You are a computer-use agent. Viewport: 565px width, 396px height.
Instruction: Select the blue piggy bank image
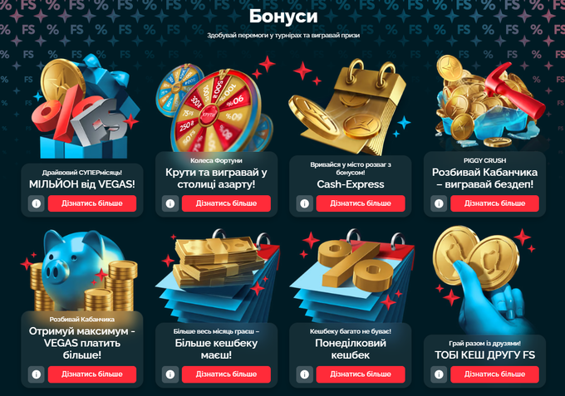coord(82,271)
